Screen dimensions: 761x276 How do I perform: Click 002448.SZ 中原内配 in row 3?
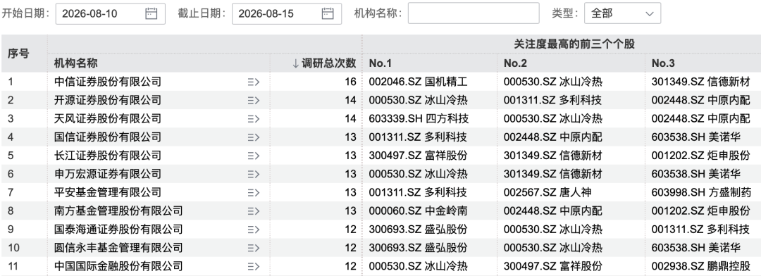pyautogui.click(x=700, y=119)
